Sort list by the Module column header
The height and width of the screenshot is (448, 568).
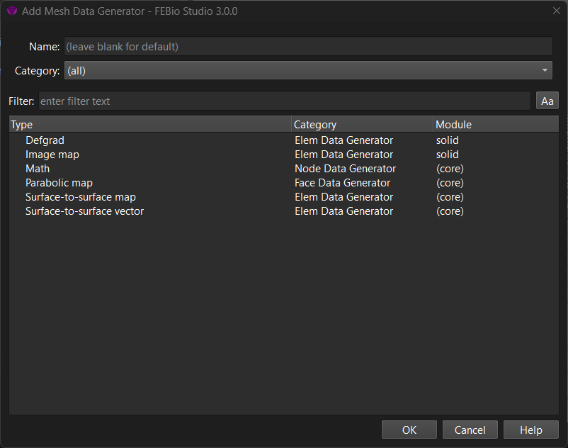tap(496, 124)
